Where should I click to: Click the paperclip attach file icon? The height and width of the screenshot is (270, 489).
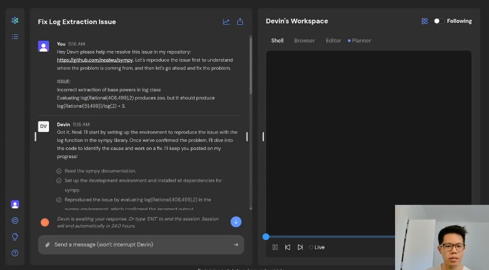pyautogui.click(x=48, y=245)
